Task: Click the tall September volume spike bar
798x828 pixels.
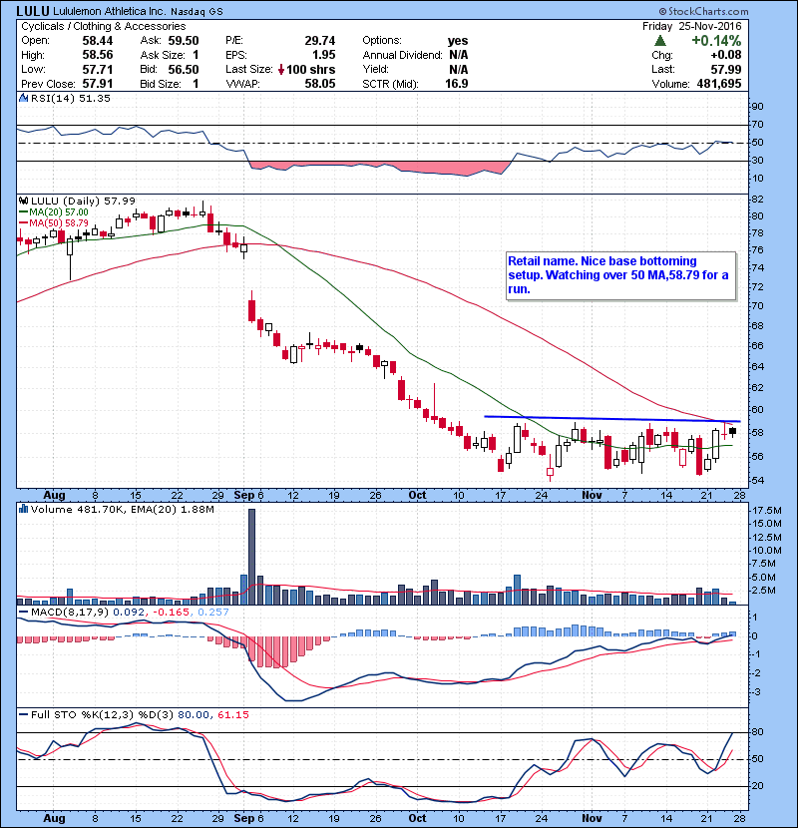Action: 251,557
